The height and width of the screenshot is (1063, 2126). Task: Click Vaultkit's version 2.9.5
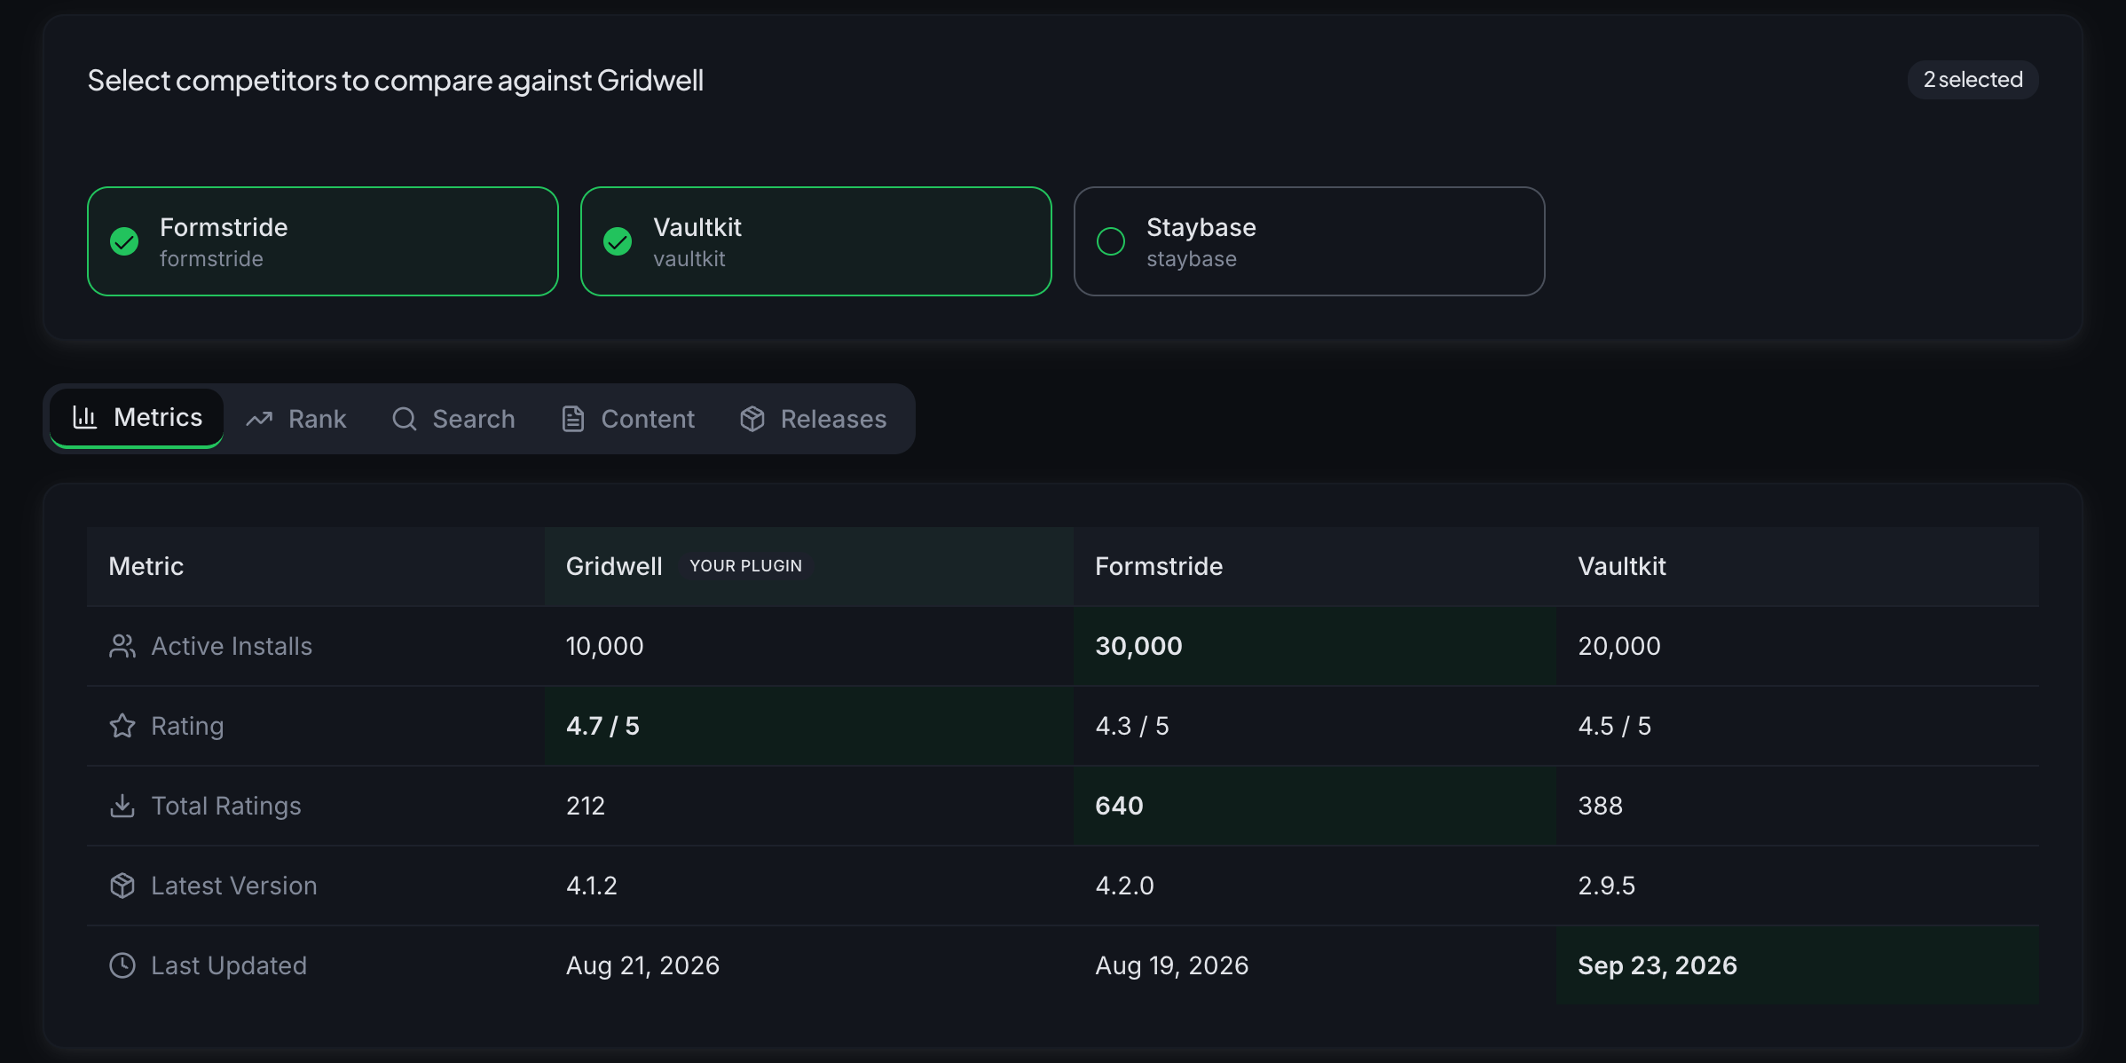point(1607,886)
